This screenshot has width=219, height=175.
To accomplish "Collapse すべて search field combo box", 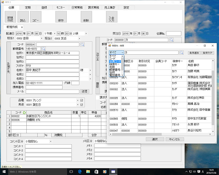I will [123, 53].
